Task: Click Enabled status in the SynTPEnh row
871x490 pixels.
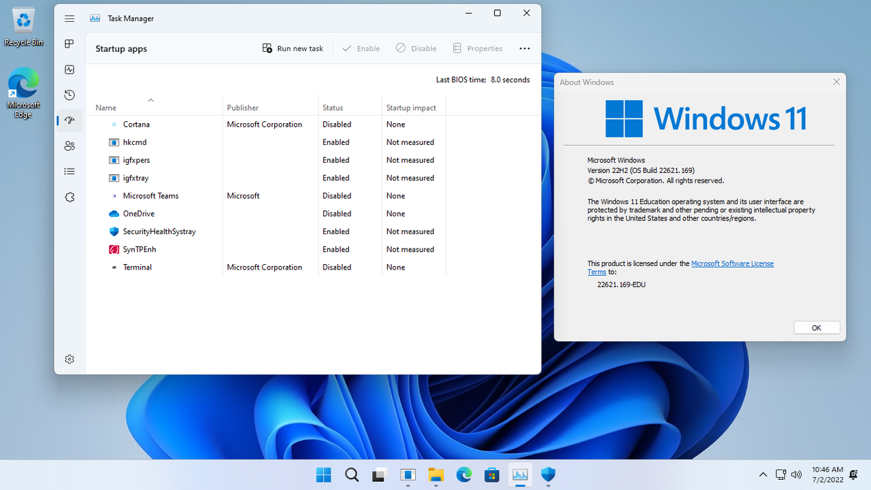Action: click(x=336, y=249)
